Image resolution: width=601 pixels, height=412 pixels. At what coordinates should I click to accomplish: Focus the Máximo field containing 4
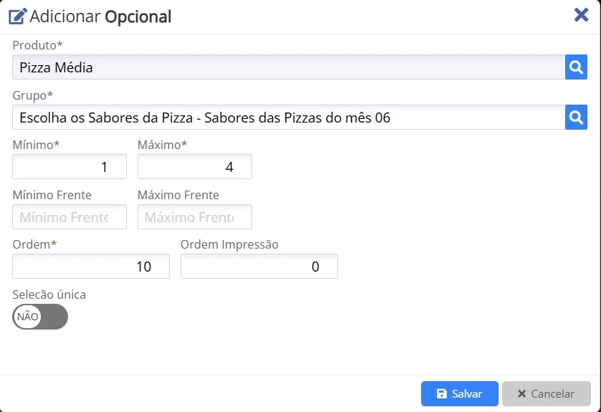coord(195,167)
